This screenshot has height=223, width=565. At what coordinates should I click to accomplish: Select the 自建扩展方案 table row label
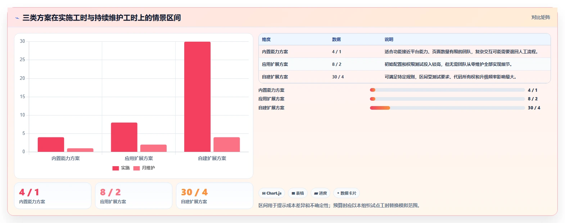(275, 77)
